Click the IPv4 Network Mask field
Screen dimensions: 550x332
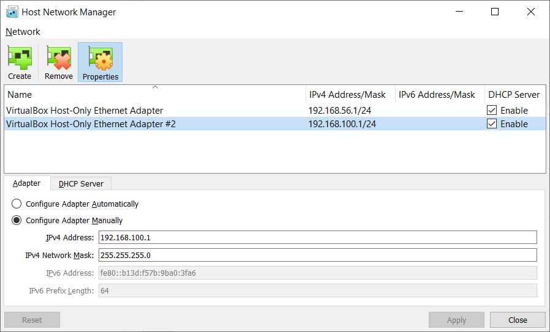[317, 255]
